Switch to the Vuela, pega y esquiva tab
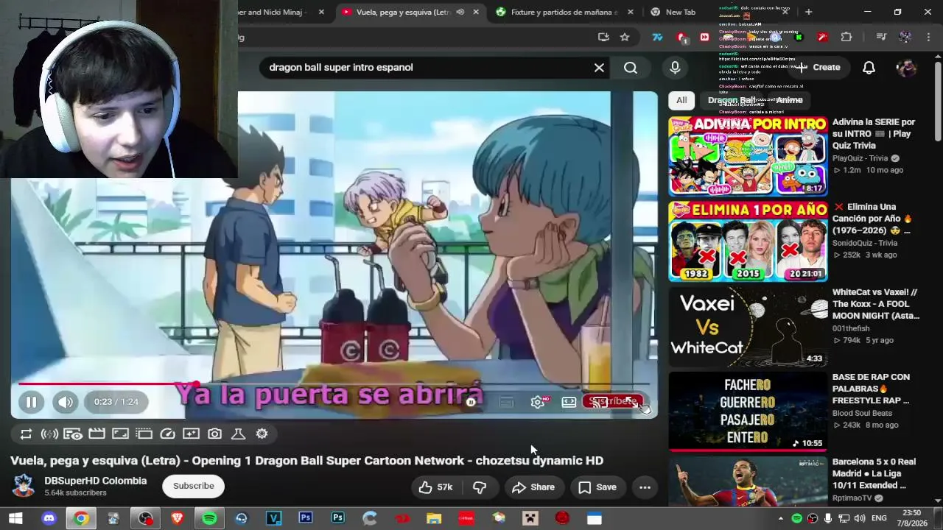This screenshot has width=943, height=530. click(x=403, y=13)
